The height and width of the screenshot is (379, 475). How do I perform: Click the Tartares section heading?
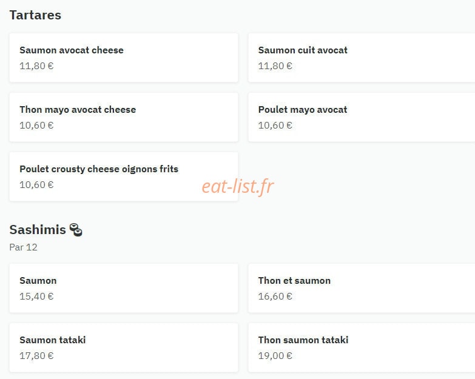(35, 15)
